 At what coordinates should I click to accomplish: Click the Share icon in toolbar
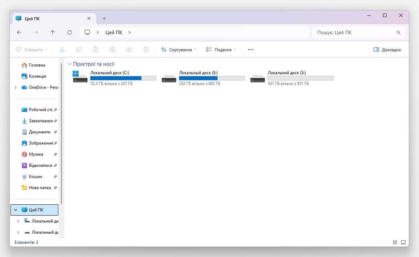(129, 50)
